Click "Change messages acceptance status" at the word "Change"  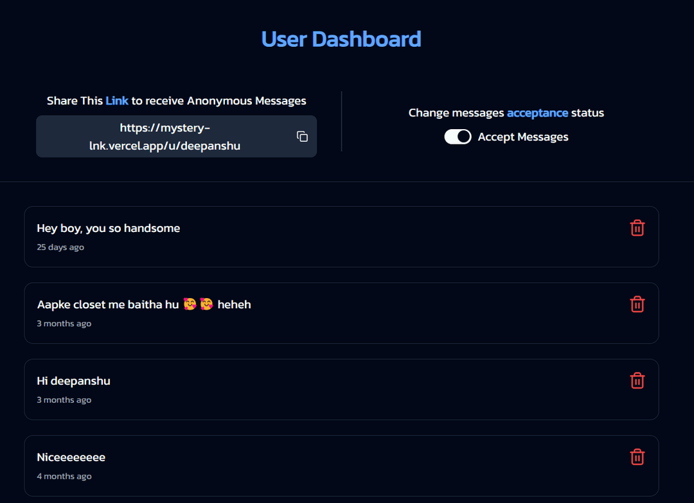[429, 113]
